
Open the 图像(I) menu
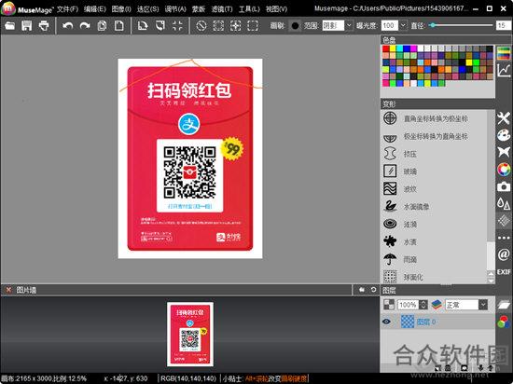[x=121, y=9]
